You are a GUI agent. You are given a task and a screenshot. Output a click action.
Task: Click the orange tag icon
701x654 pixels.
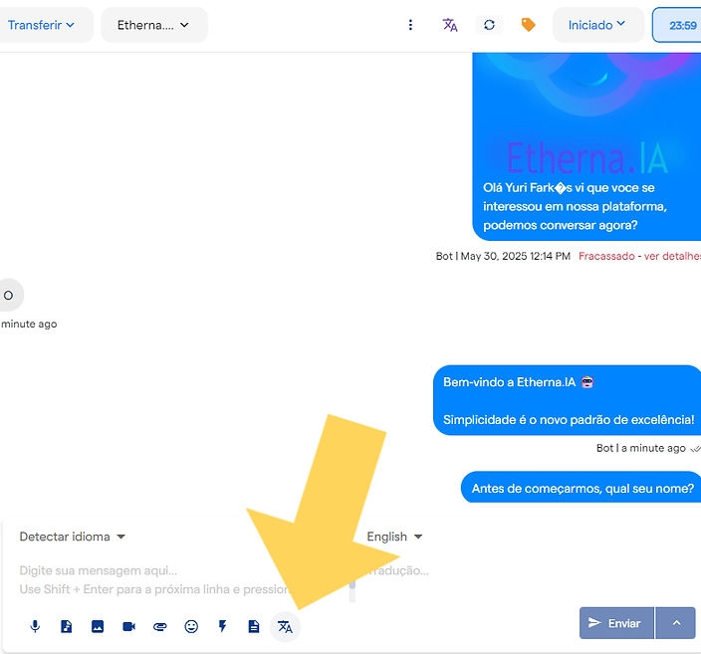[x=528, y=25]
